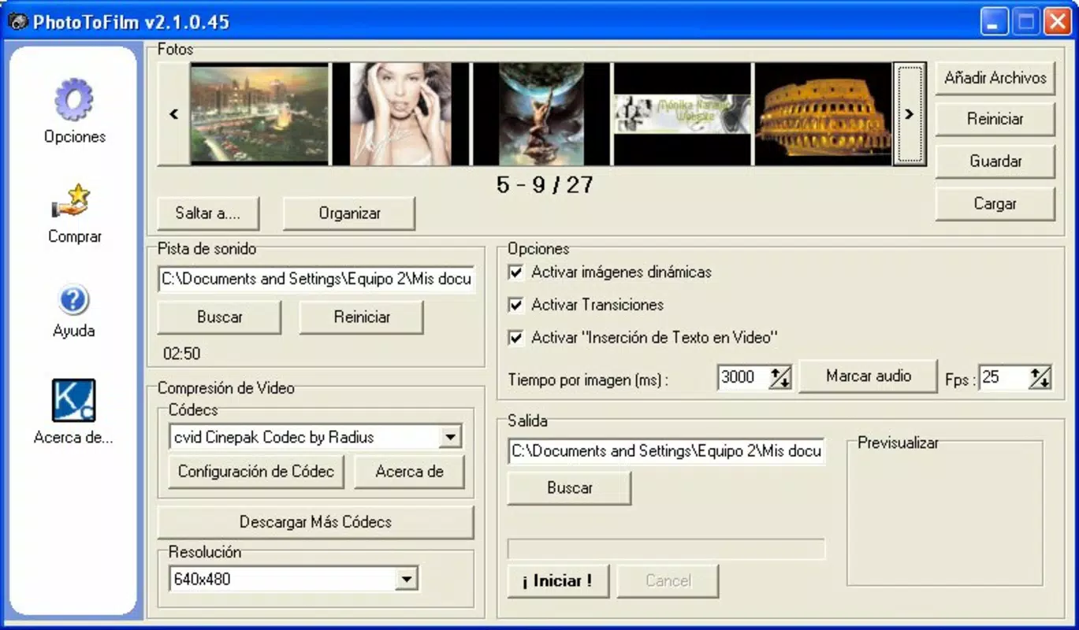Toggle Activar imágenes dinámicas checkbox
Screen dimensions: 1079x630
point(516,272)
